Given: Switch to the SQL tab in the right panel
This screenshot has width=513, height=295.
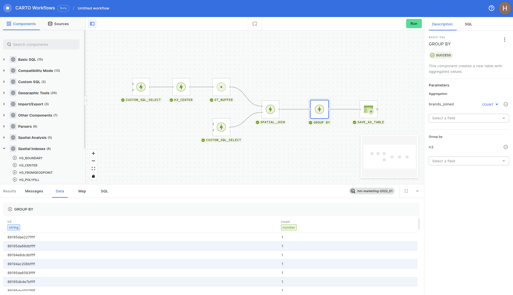Looking at the screenshot, I should (468, 24).
